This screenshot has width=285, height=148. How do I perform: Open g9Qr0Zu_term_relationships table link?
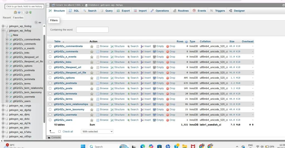(x=71, y=104)
